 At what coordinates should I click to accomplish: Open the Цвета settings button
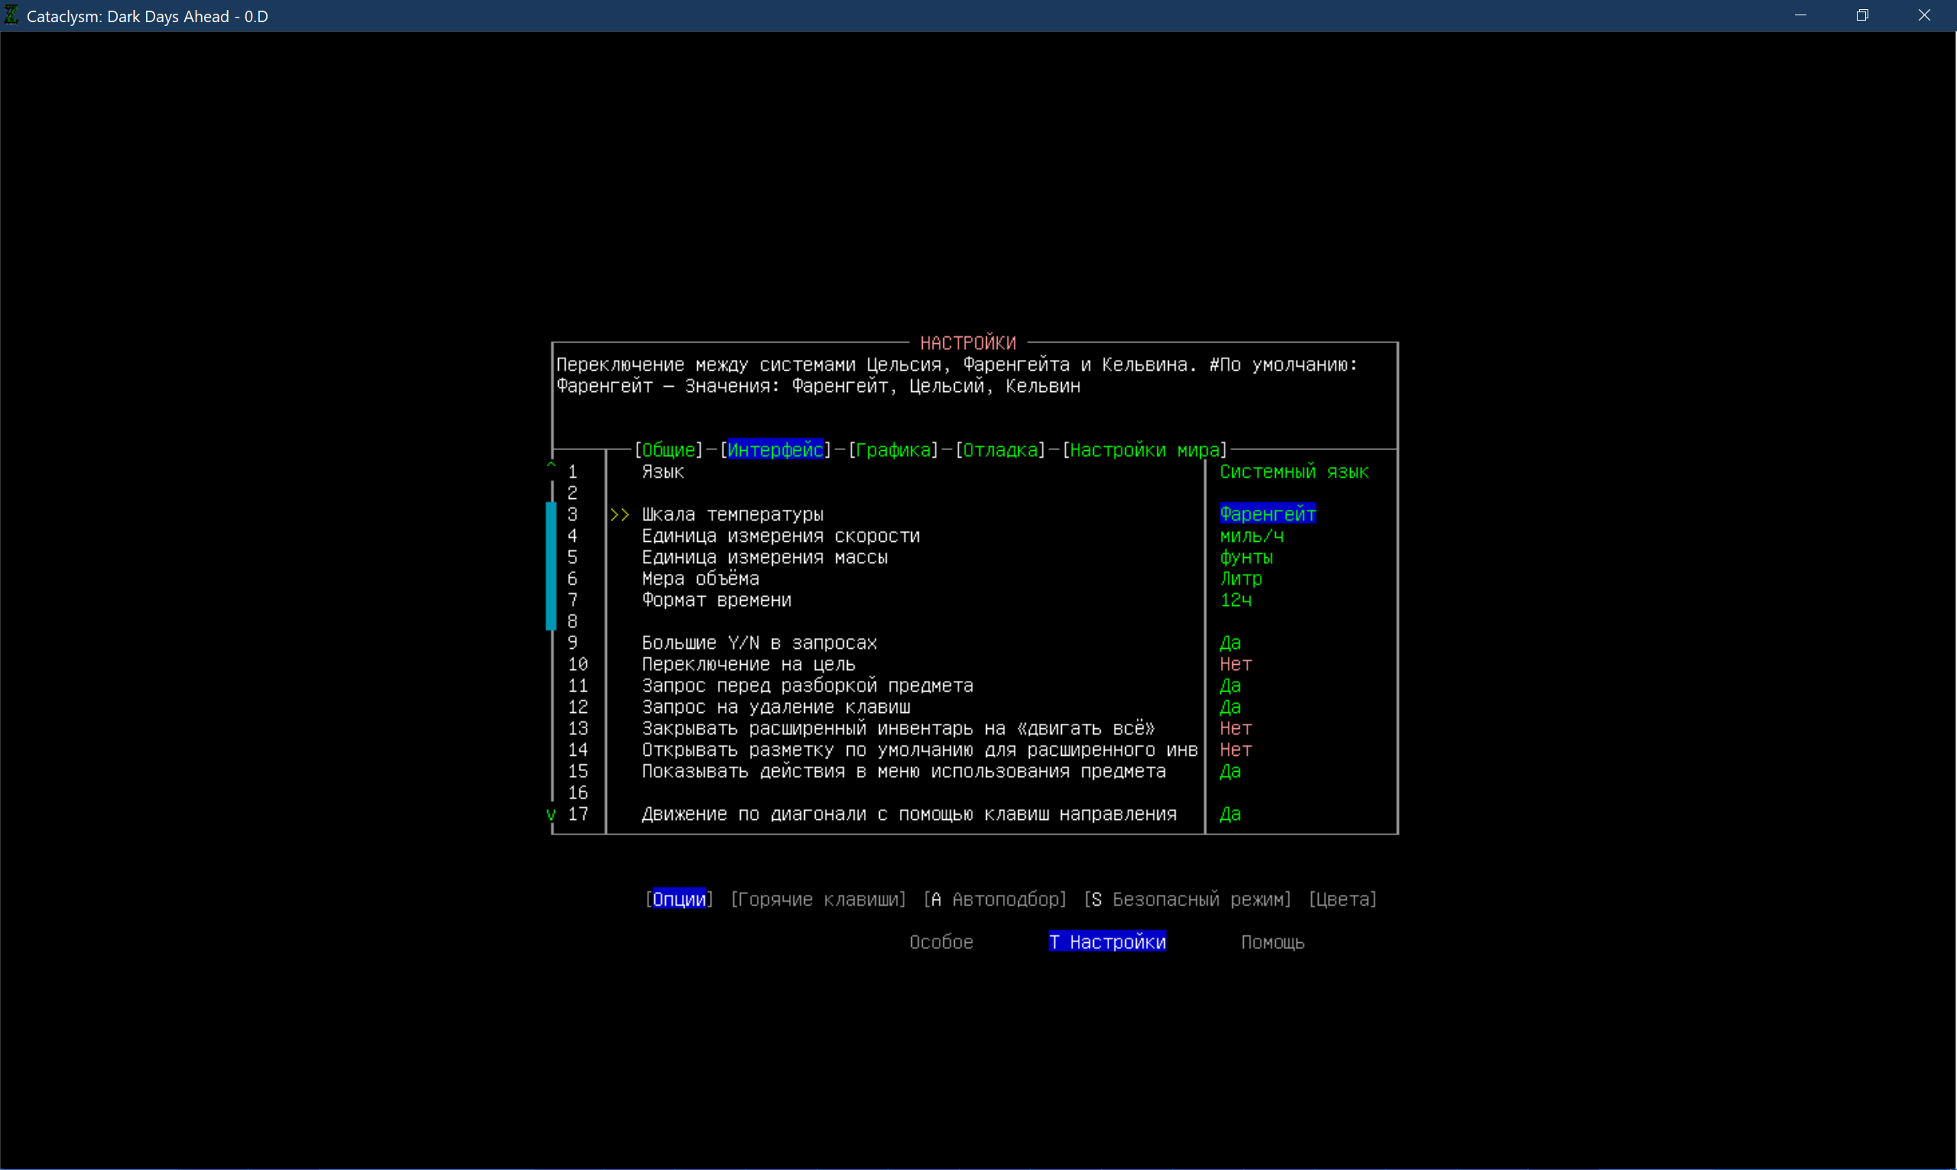click(x=1342, y=899)
